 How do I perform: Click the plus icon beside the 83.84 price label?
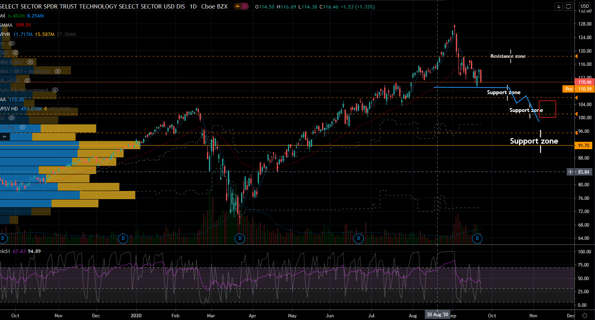click(x=570, y=172)
